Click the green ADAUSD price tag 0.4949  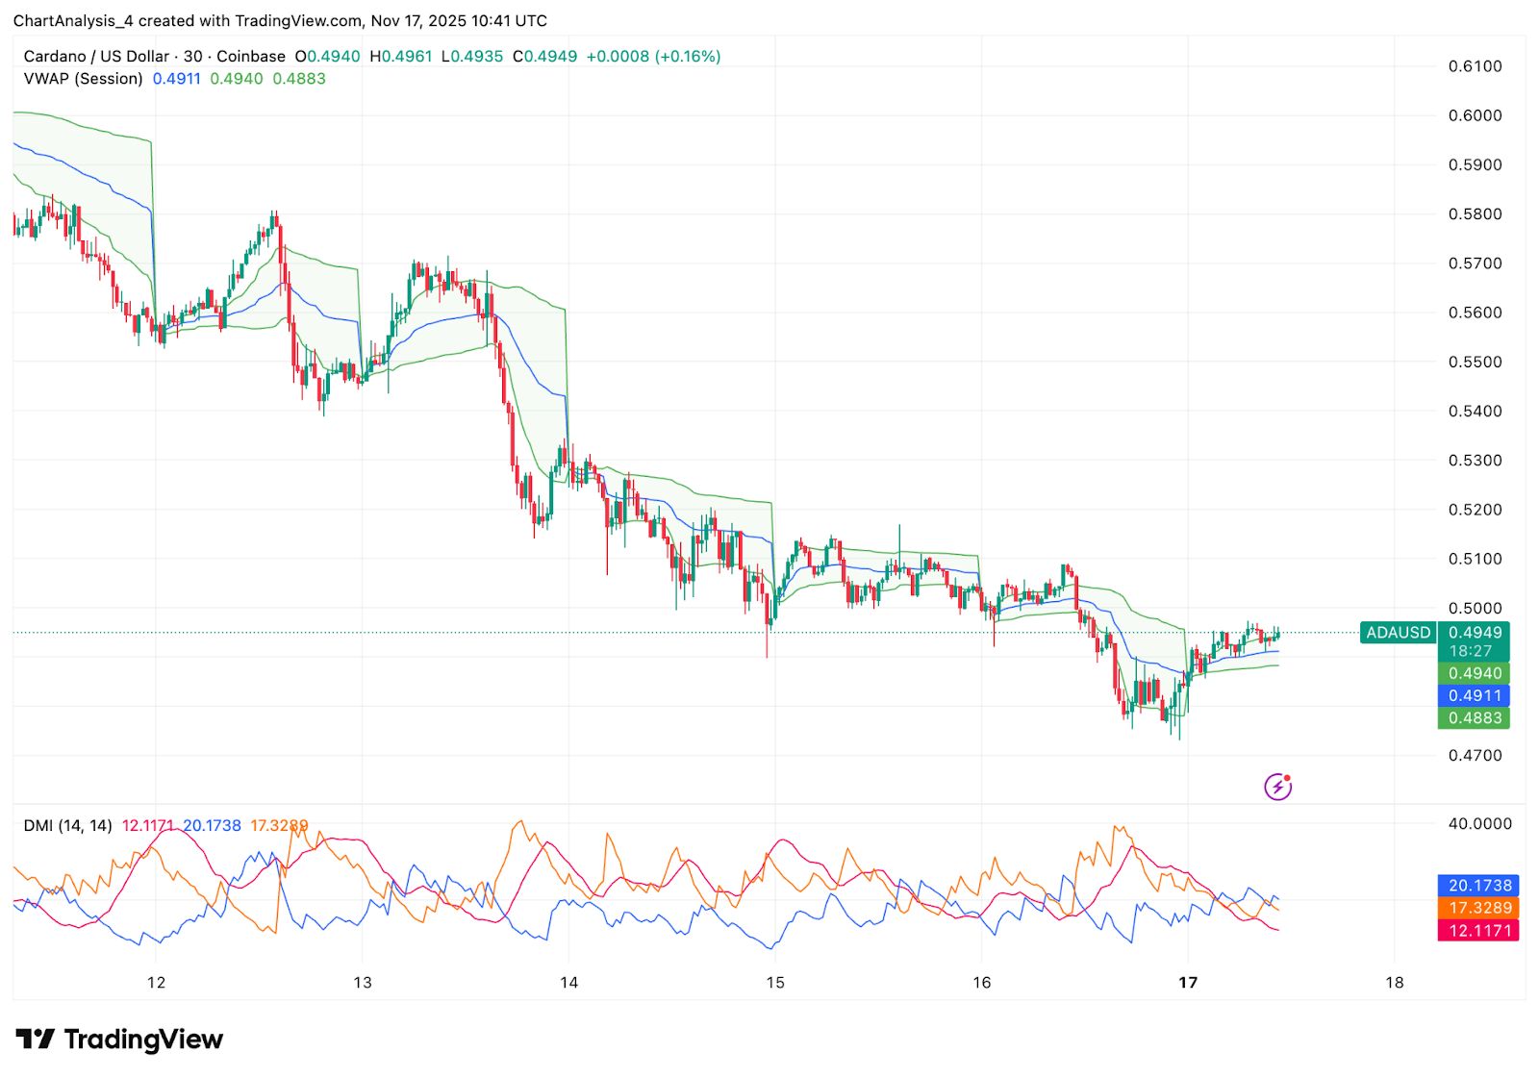(x=1475, y=633)
